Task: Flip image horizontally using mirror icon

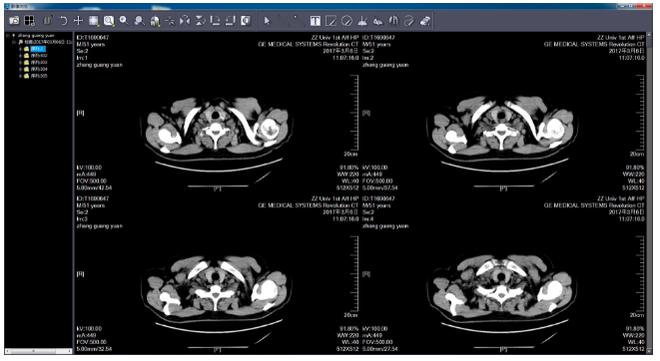Action: coord(185,20)
